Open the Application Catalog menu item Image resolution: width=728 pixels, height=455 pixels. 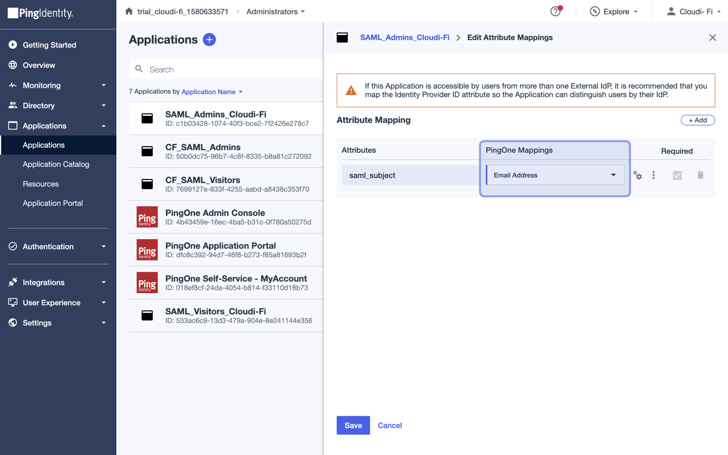coord(56,164)
